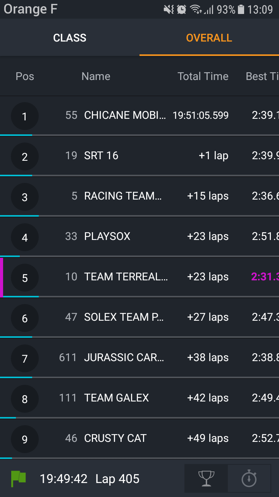Tap position 5 circle badge

[25, 278]
